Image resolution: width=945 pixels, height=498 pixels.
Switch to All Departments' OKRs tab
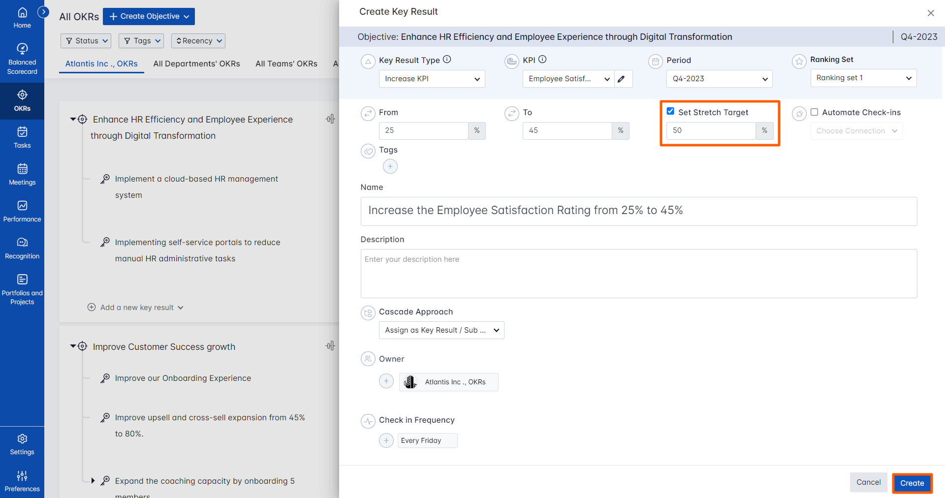(x=196, y=63)
